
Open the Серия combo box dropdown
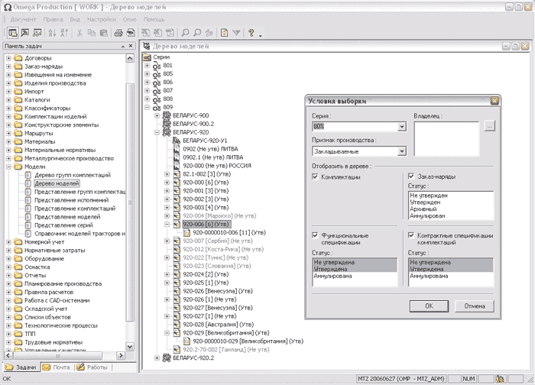coord(402,127)
